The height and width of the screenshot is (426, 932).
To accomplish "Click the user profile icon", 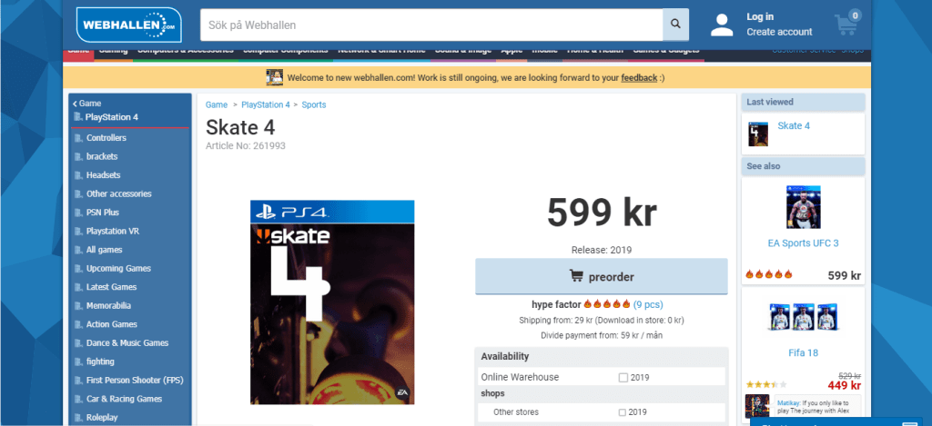I will pyautogui.click(x=722, y=25).
